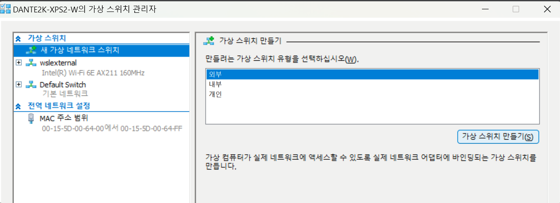This screenshot has width=560, height=203.
Task: Collapse the 가상 스위치 section
Action: 18,38
